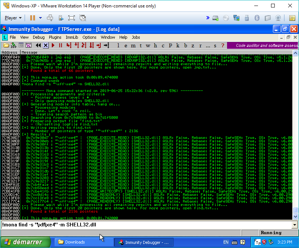Image resolution: width=299 pixels, height=248 pixels.
Task: Open the Player dropdown menu
Action: (x=13, y=18)
